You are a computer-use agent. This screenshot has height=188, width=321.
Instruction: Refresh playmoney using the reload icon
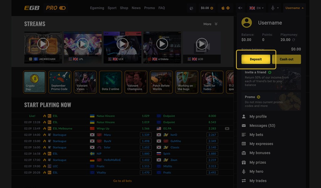294,40
